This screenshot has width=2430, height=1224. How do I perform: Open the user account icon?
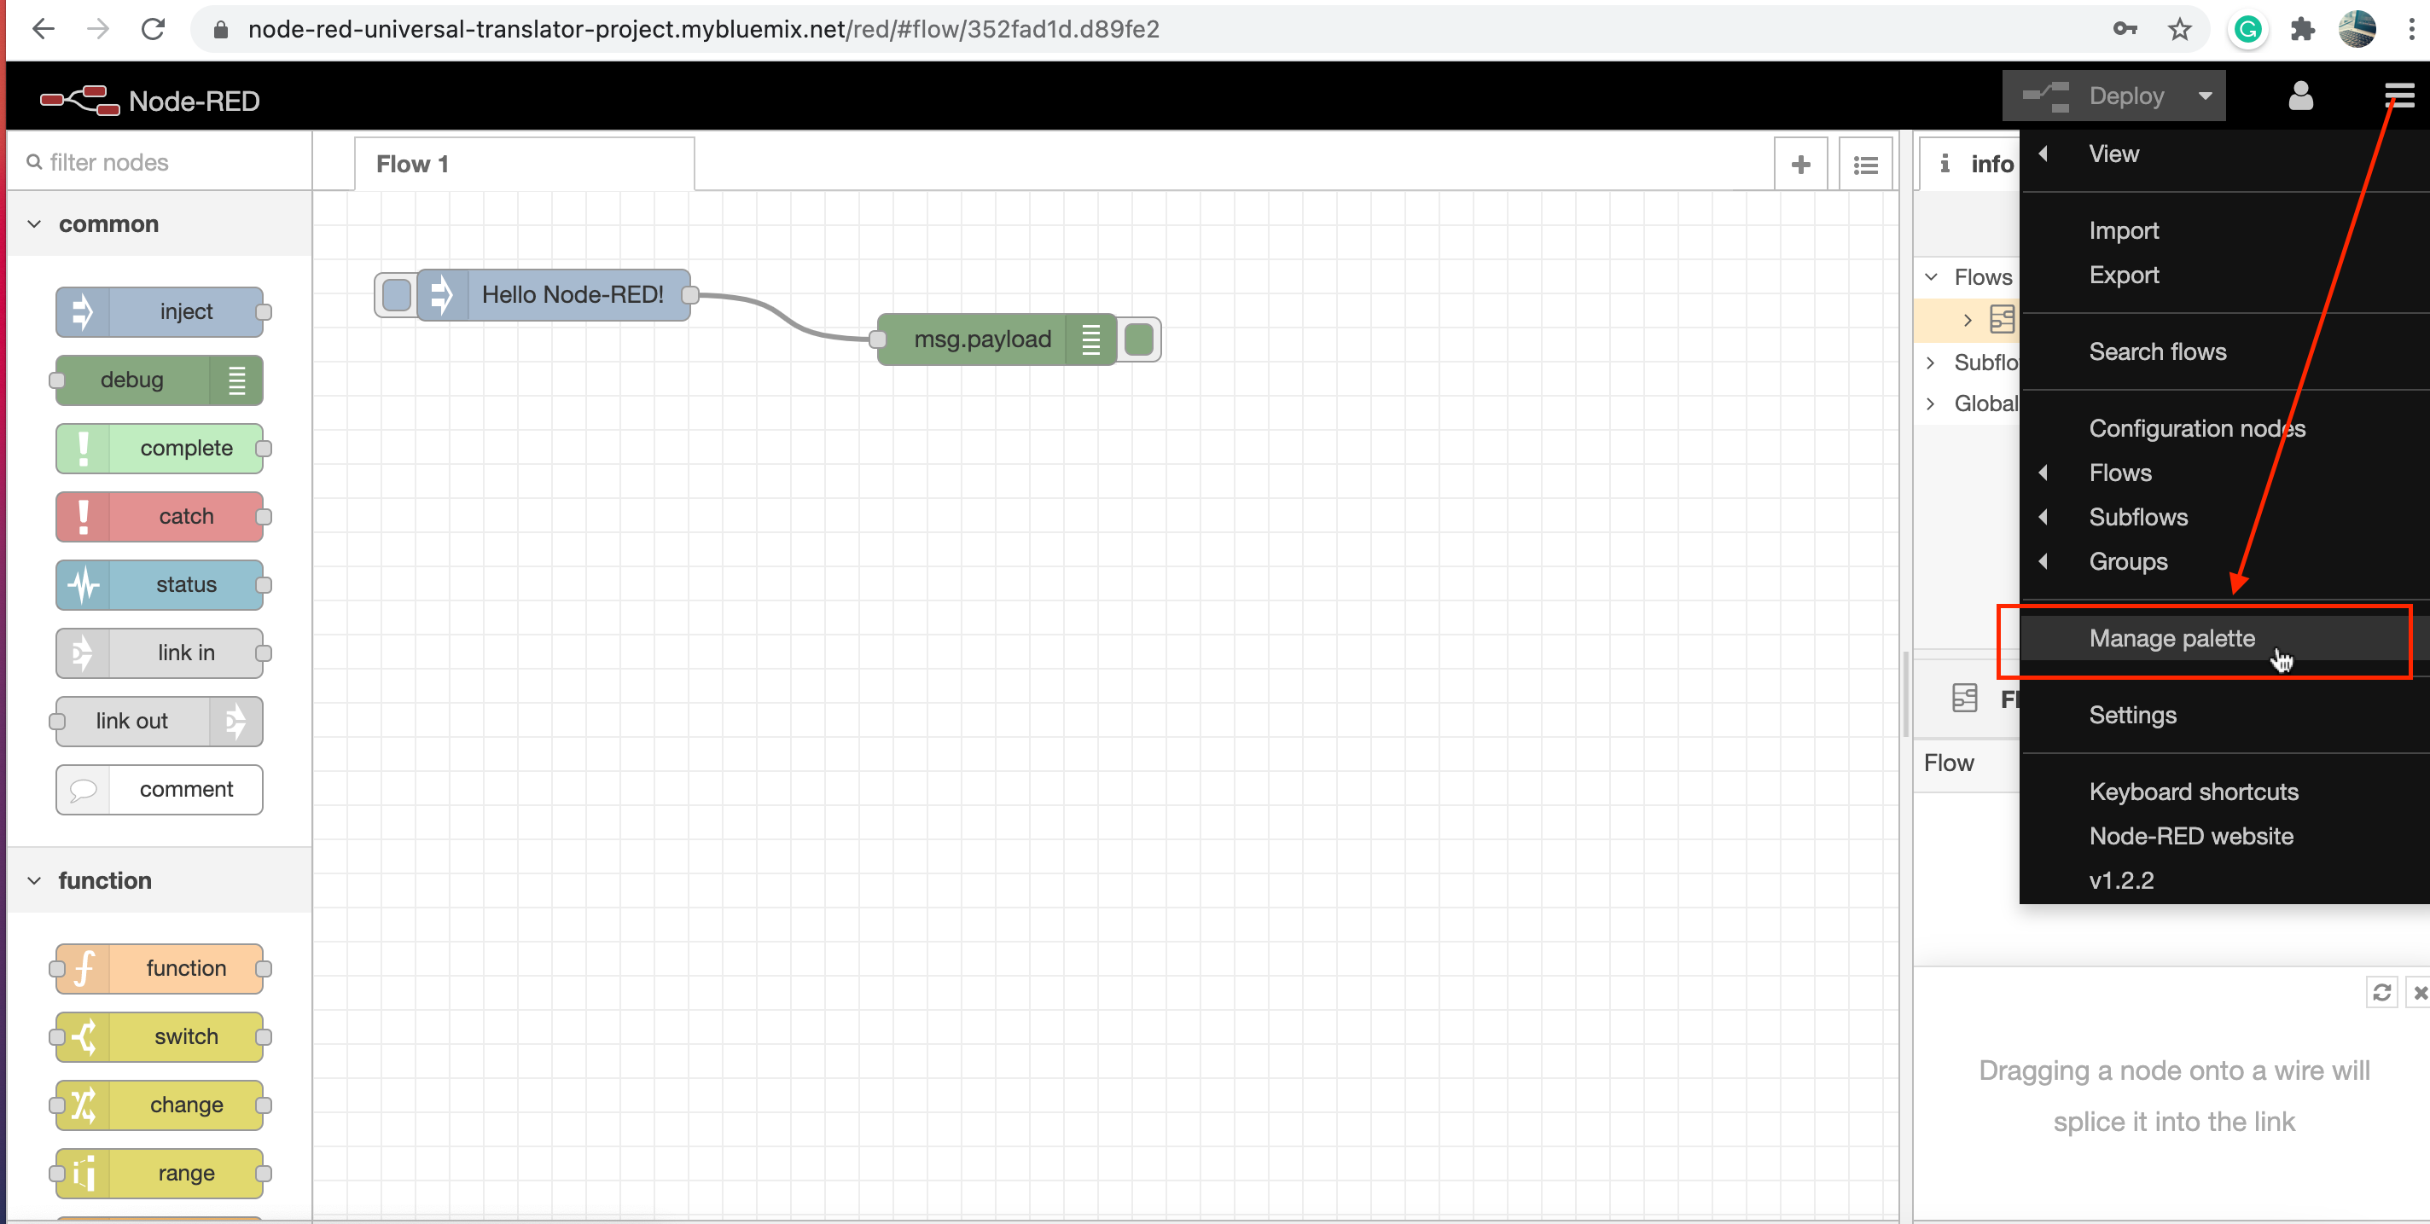pyautogui.click(x=2299, y=96)
